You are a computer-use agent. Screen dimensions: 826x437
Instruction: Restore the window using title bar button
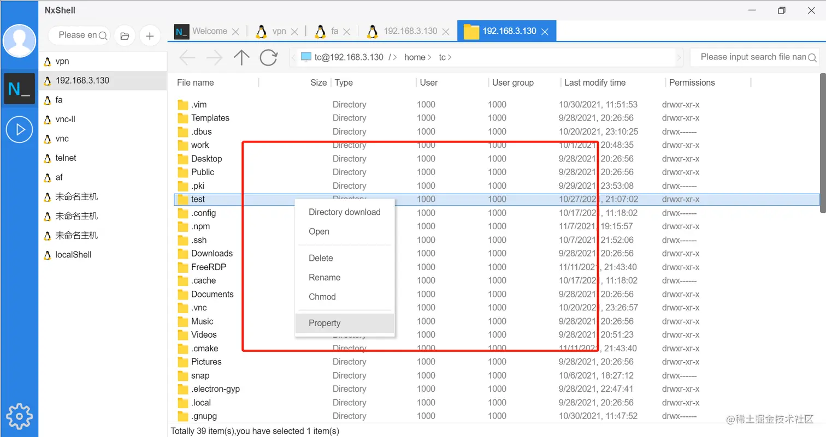[x=782, y=10]
